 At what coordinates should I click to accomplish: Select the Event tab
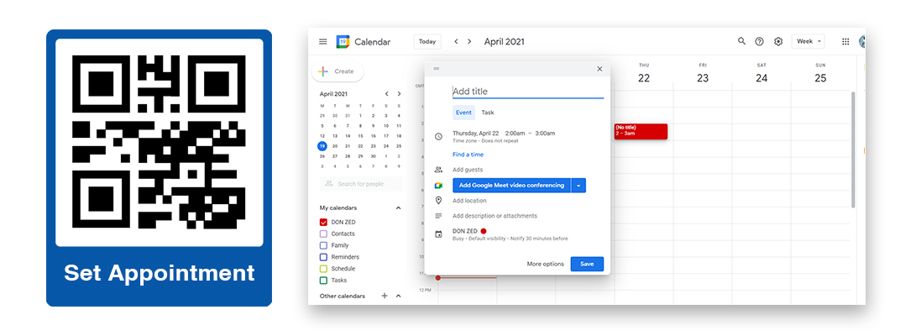(x=463, y=113)
